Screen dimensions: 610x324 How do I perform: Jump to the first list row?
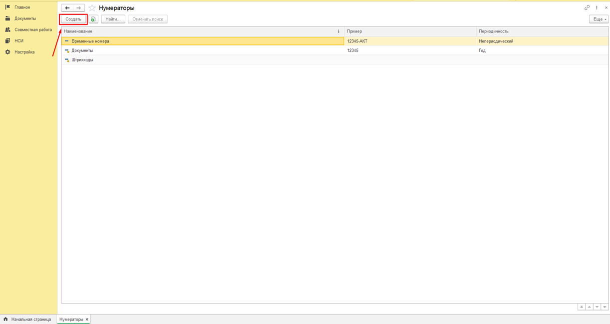(x=582, y=307)
